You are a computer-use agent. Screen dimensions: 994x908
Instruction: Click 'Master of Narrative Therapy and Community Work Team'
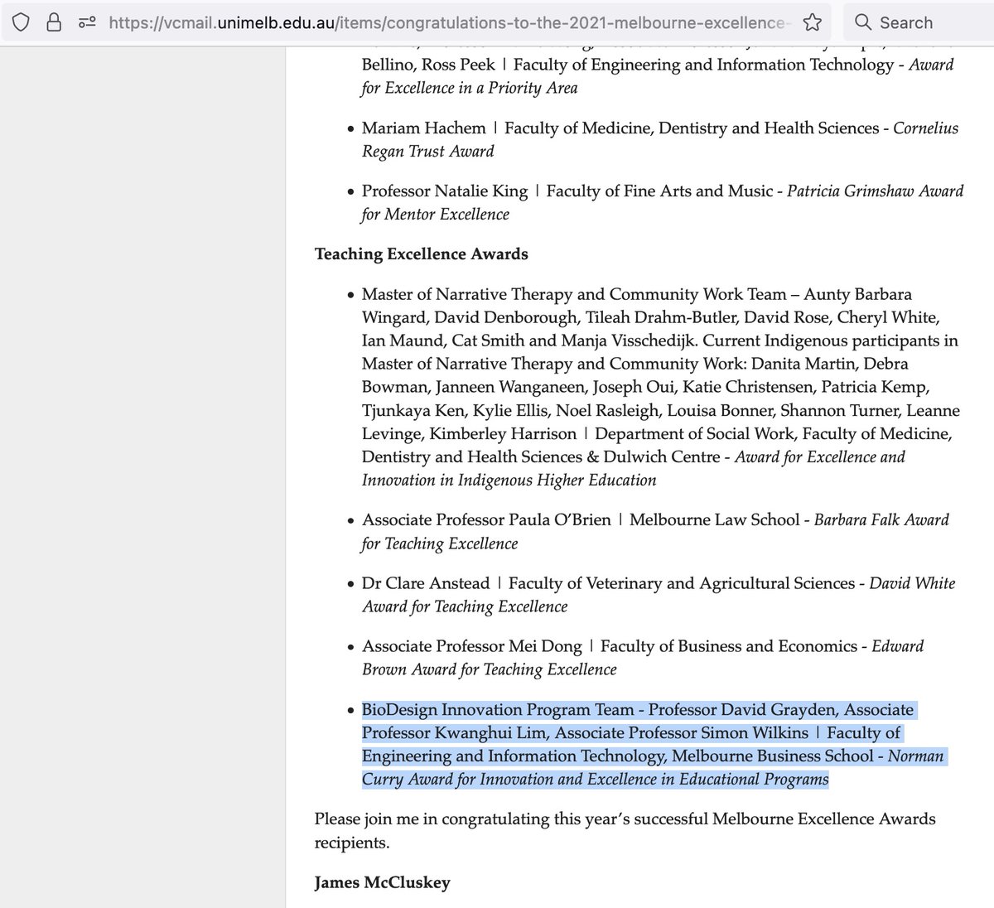[573, 294]
